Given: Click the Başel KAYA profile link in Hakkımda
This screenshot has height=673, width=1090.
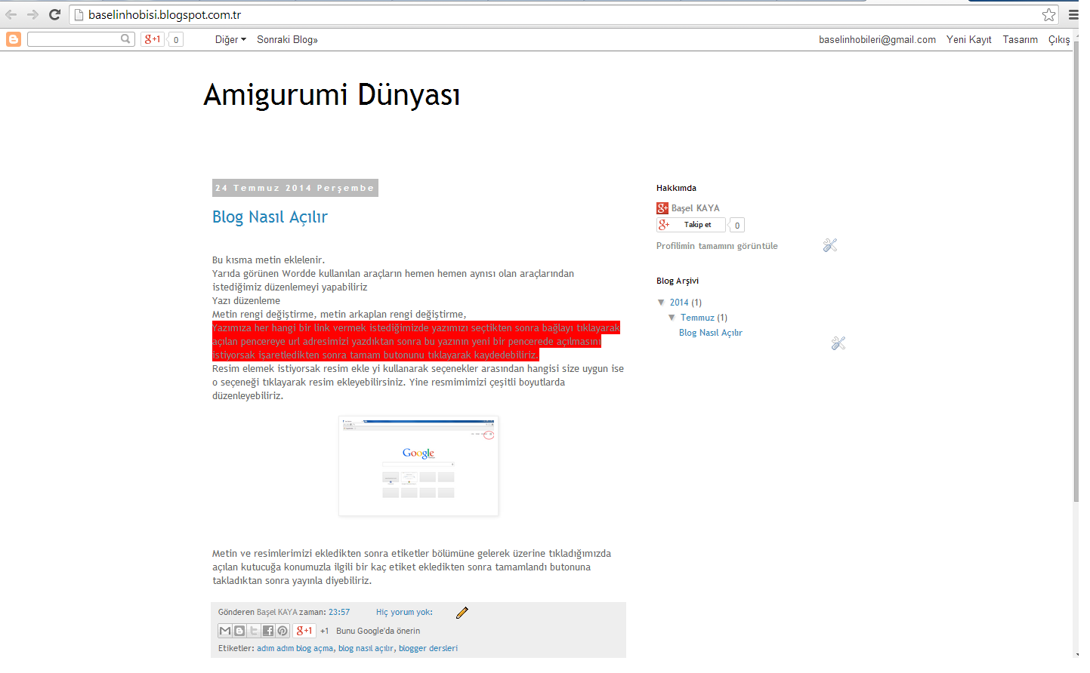Looking at the screenshot, I should pos(695,208).
